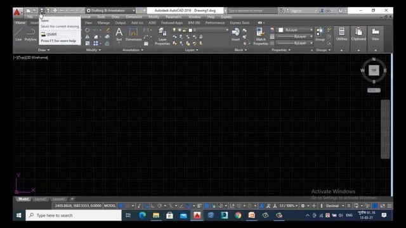
Task: Expand the Modify panel
Action: 93,50
